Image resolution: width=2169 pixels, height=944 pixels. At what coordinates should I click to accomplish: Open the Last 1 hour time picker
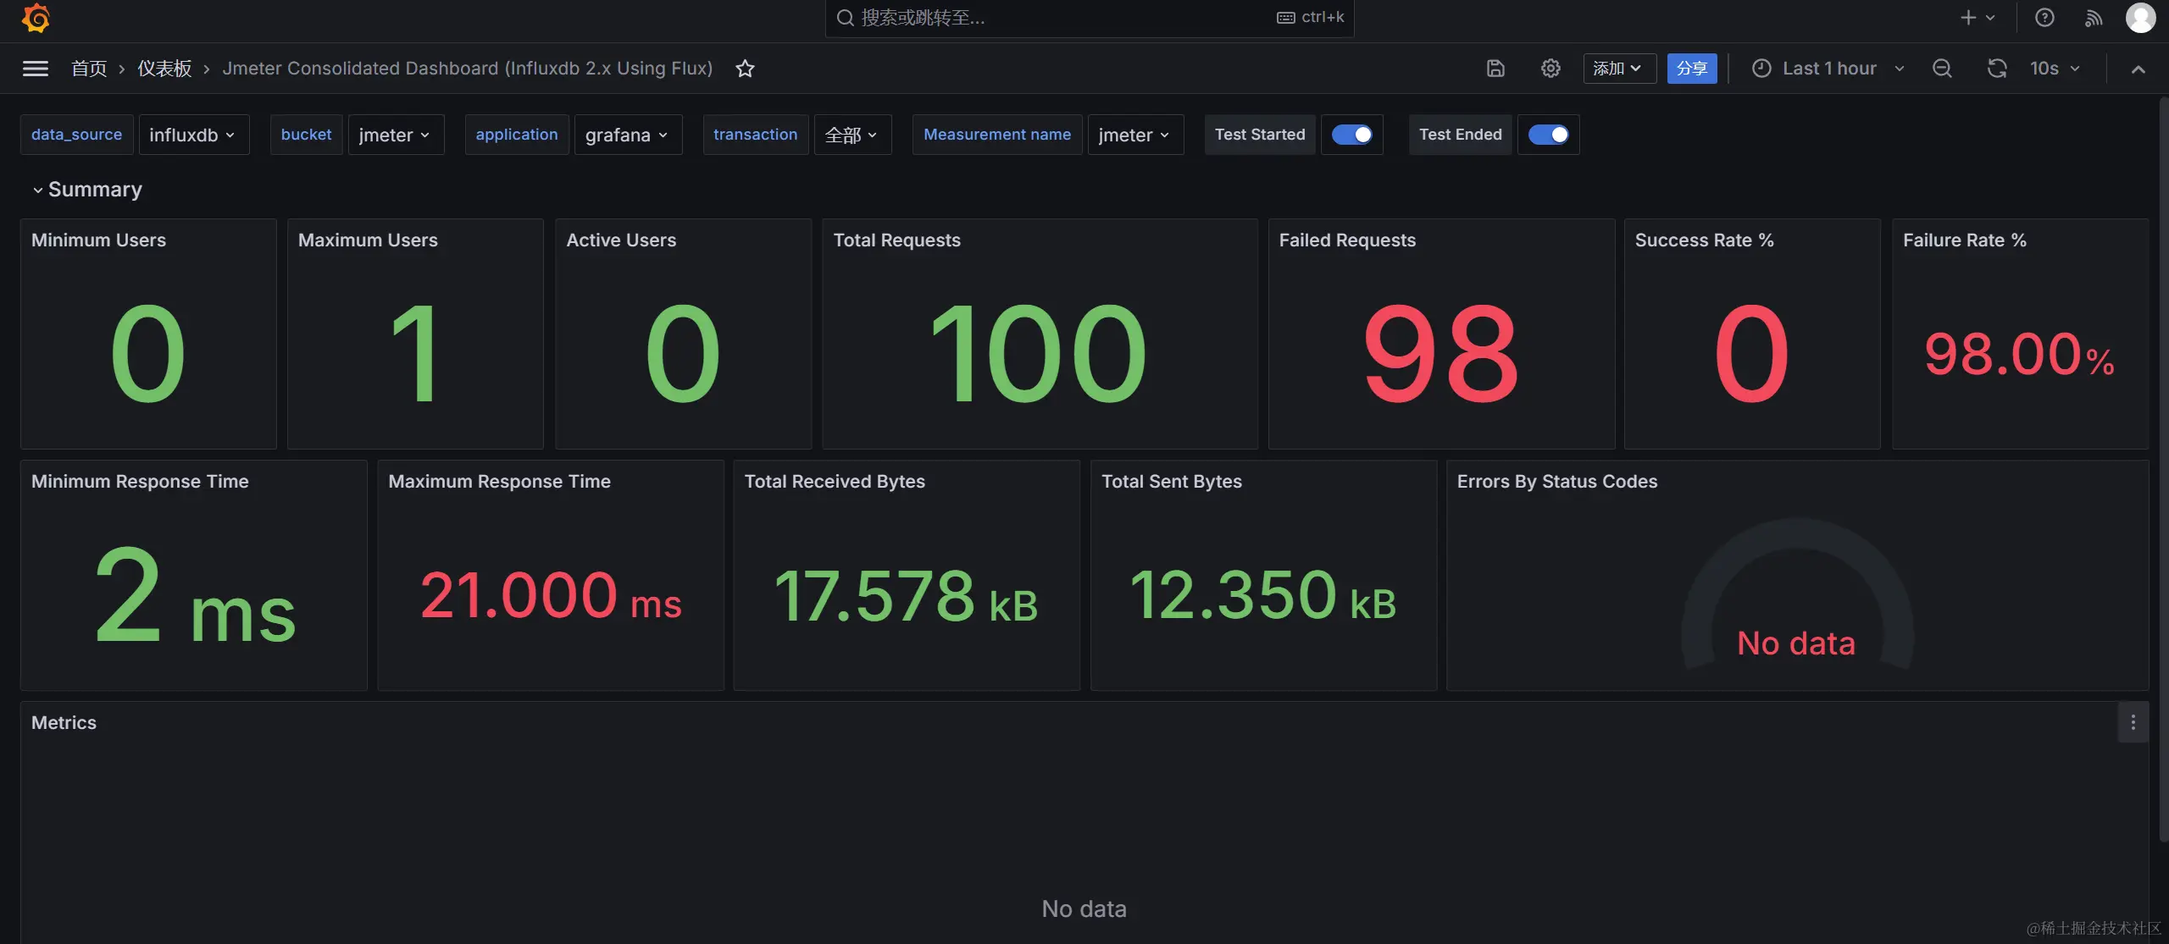coord(1828,69)
